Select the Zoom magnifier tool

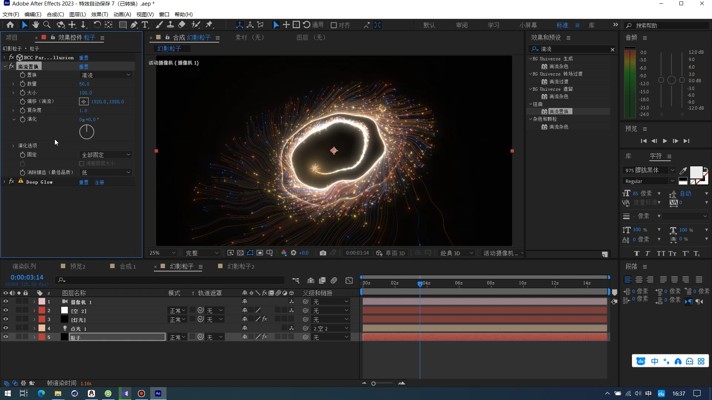click(x=47, y=25)
